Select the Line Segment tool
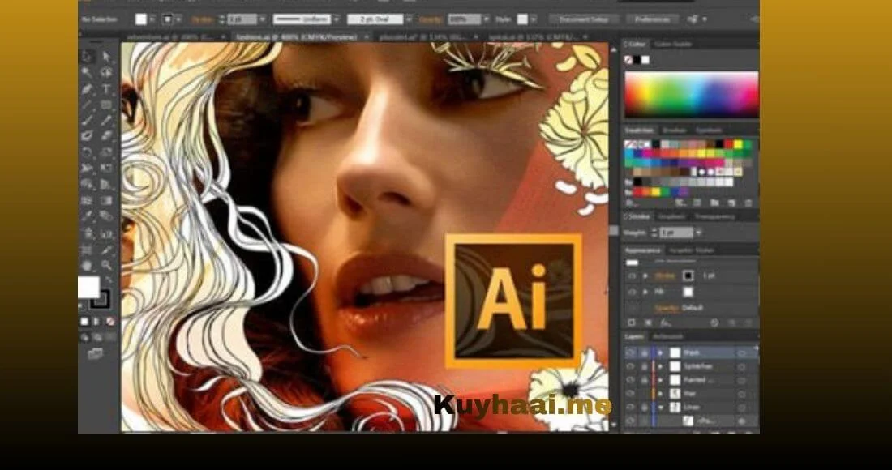The image size is (892, 470). pos(87,105)
